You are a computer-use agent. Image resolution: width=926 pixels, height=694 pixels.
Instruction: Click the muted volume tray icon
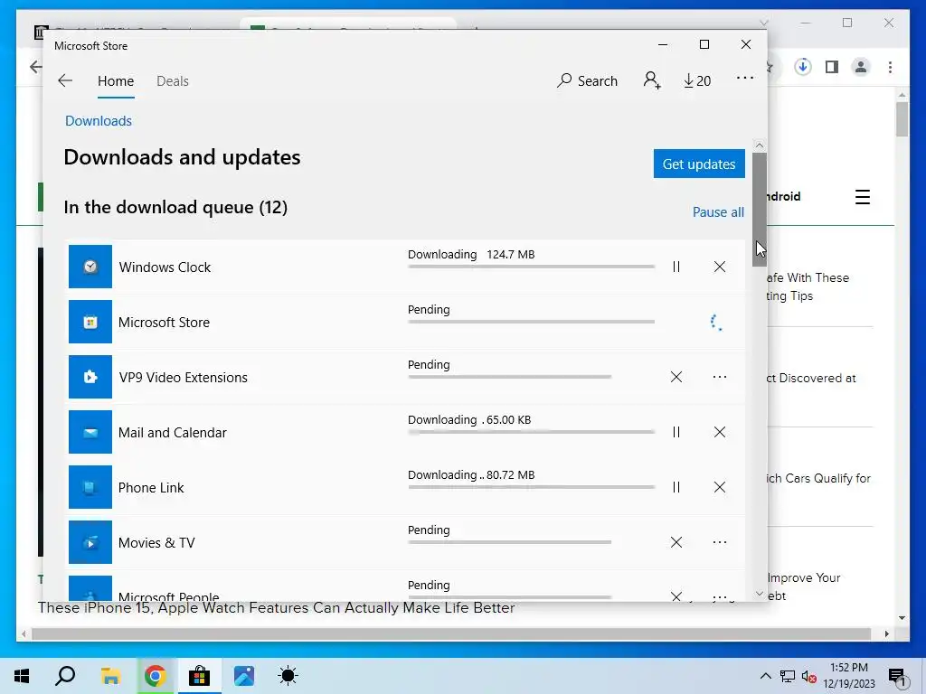point(808,676)
